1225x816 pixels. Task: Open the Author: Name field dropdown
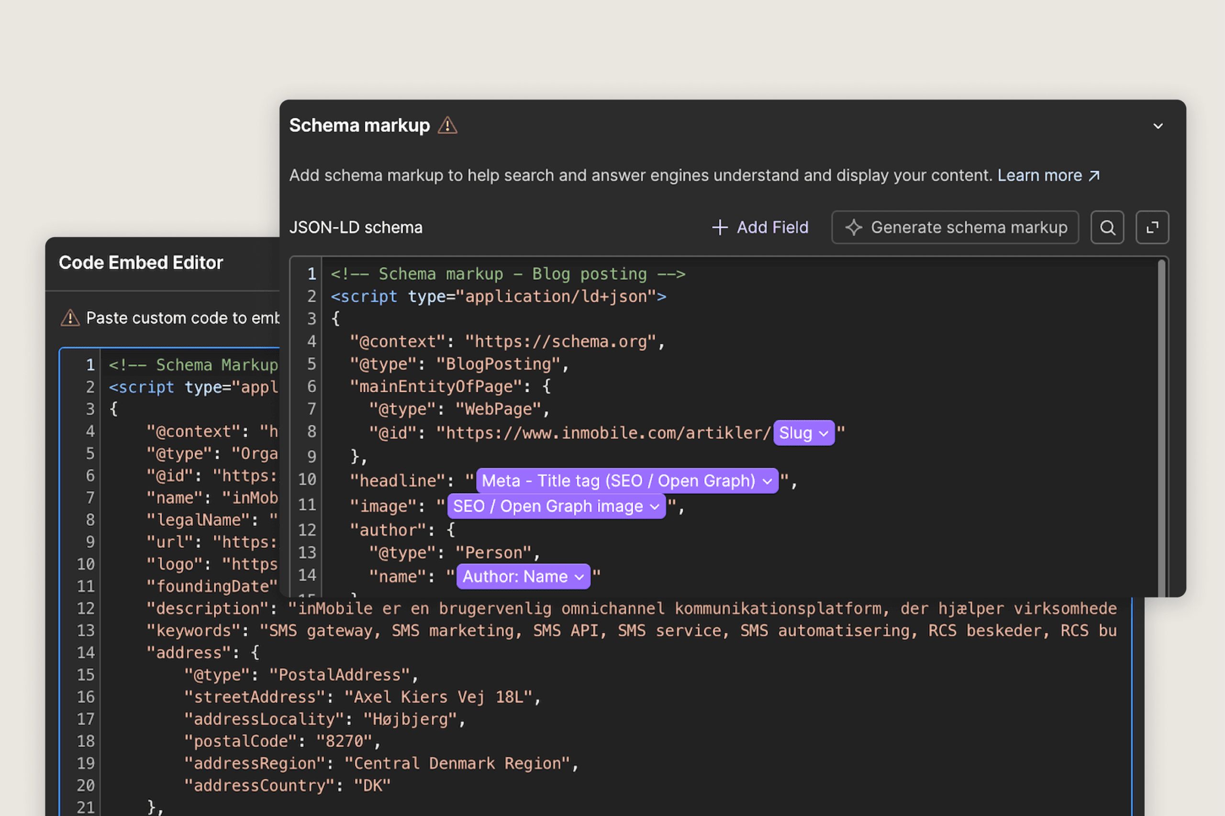point(523,577)
